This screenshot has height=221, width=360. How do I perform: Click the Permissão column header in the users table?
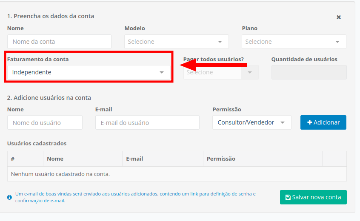click(x=221, y=159)
